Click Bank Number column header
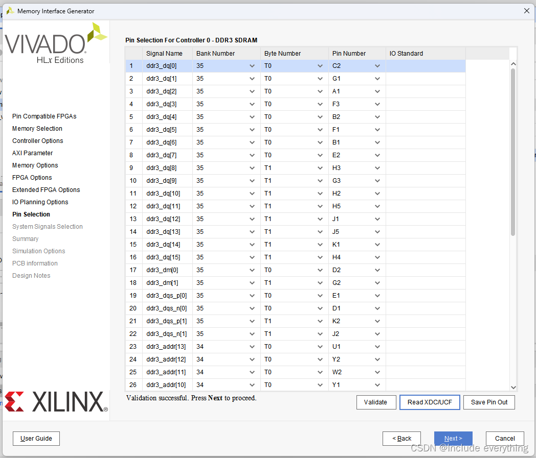Image resolution: width=536 pixels, height=458 pixels. pos(226,54)
